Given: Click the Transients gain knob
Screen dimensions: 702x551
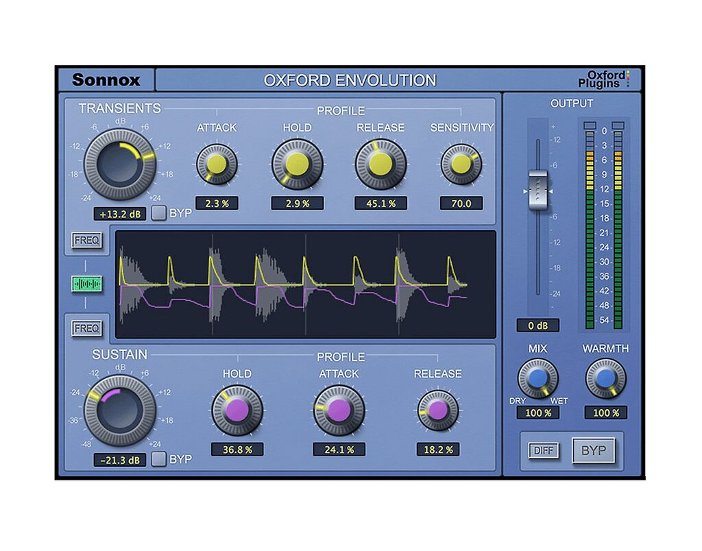Looking at the screenshot, I should (x=120, y=164).
